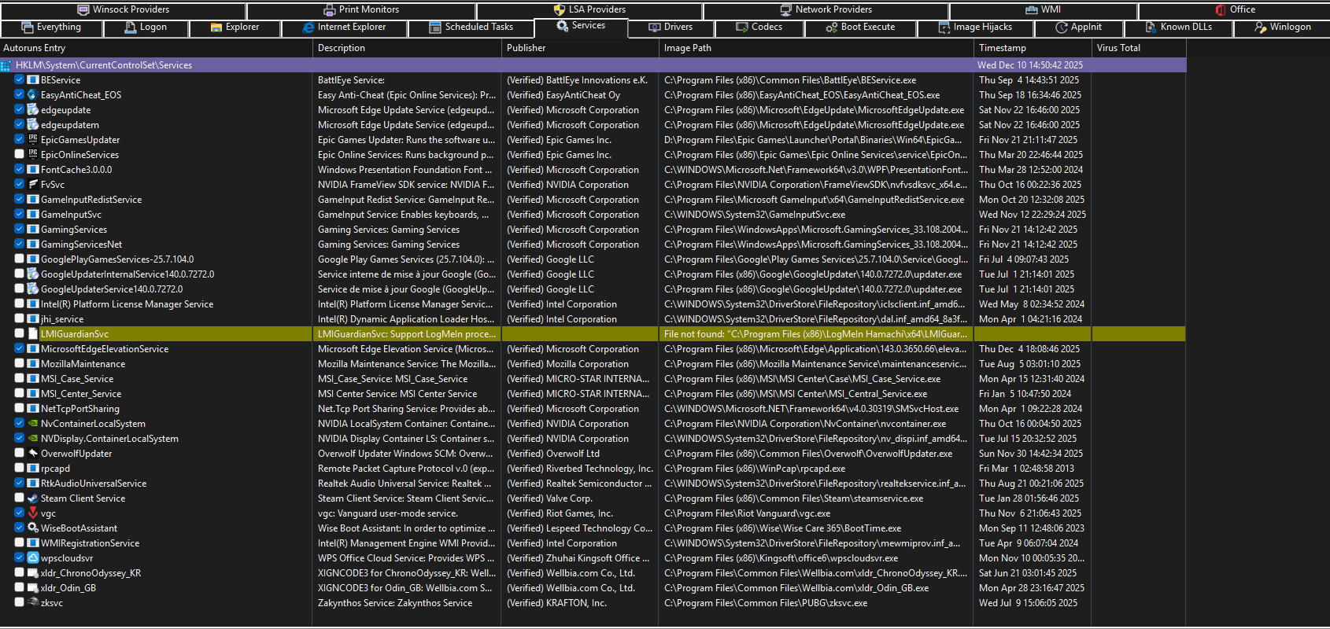Click the EpicGamesUpdater entry icon
This screenshot has width=1330, height=629.
(33, 140)
